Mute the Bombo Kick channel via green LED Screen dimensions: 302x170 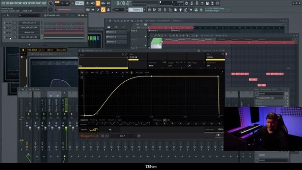point(4,32)
